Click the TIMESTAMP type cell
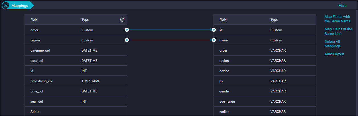 (91, 81)
